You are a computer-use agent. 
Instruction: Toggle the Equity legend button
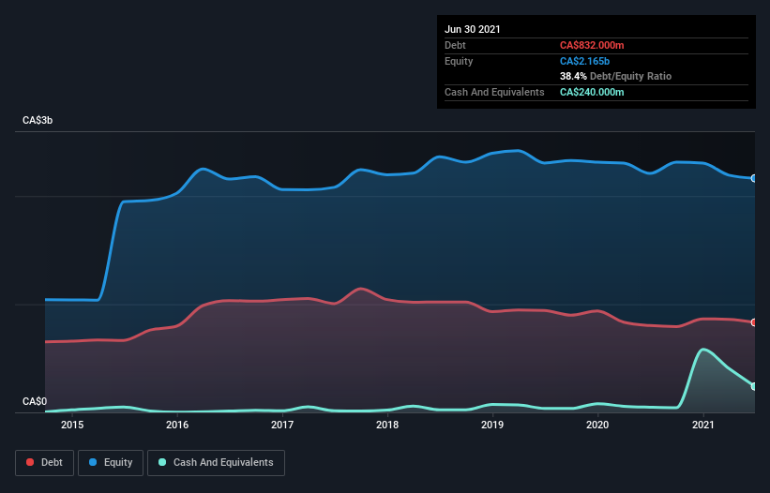pos(111,463)
